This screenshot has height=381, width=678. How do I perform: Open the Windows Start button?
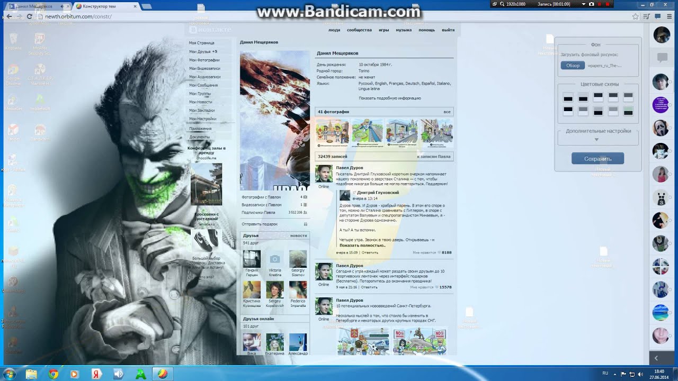point(8,374)
